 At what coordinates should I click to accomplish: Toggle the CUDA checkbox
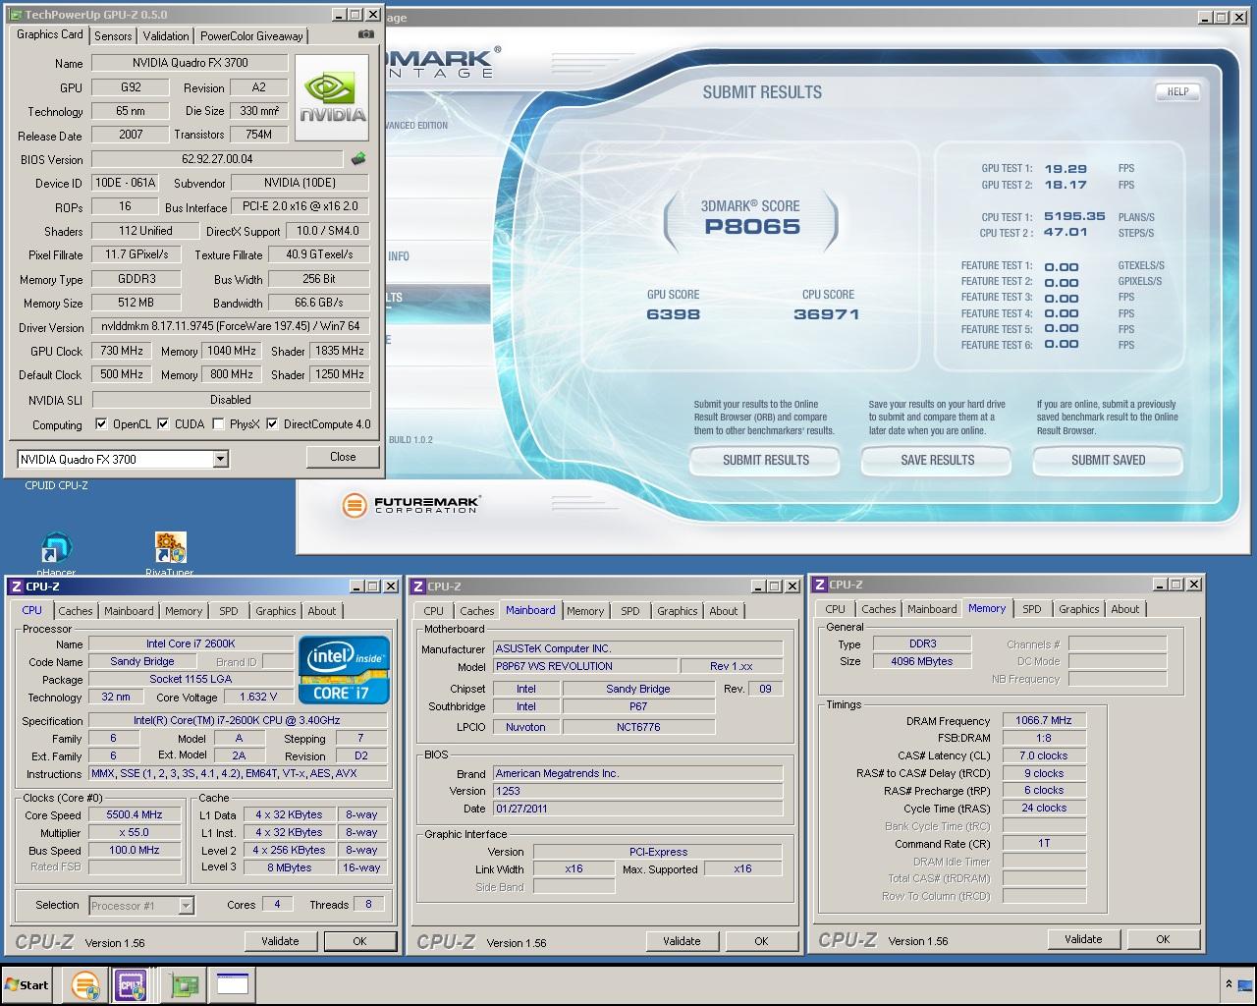(163, 424)
